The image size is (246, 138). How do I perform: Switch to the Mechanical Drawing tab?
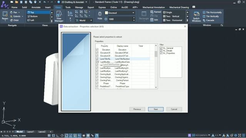click(179, 7)
